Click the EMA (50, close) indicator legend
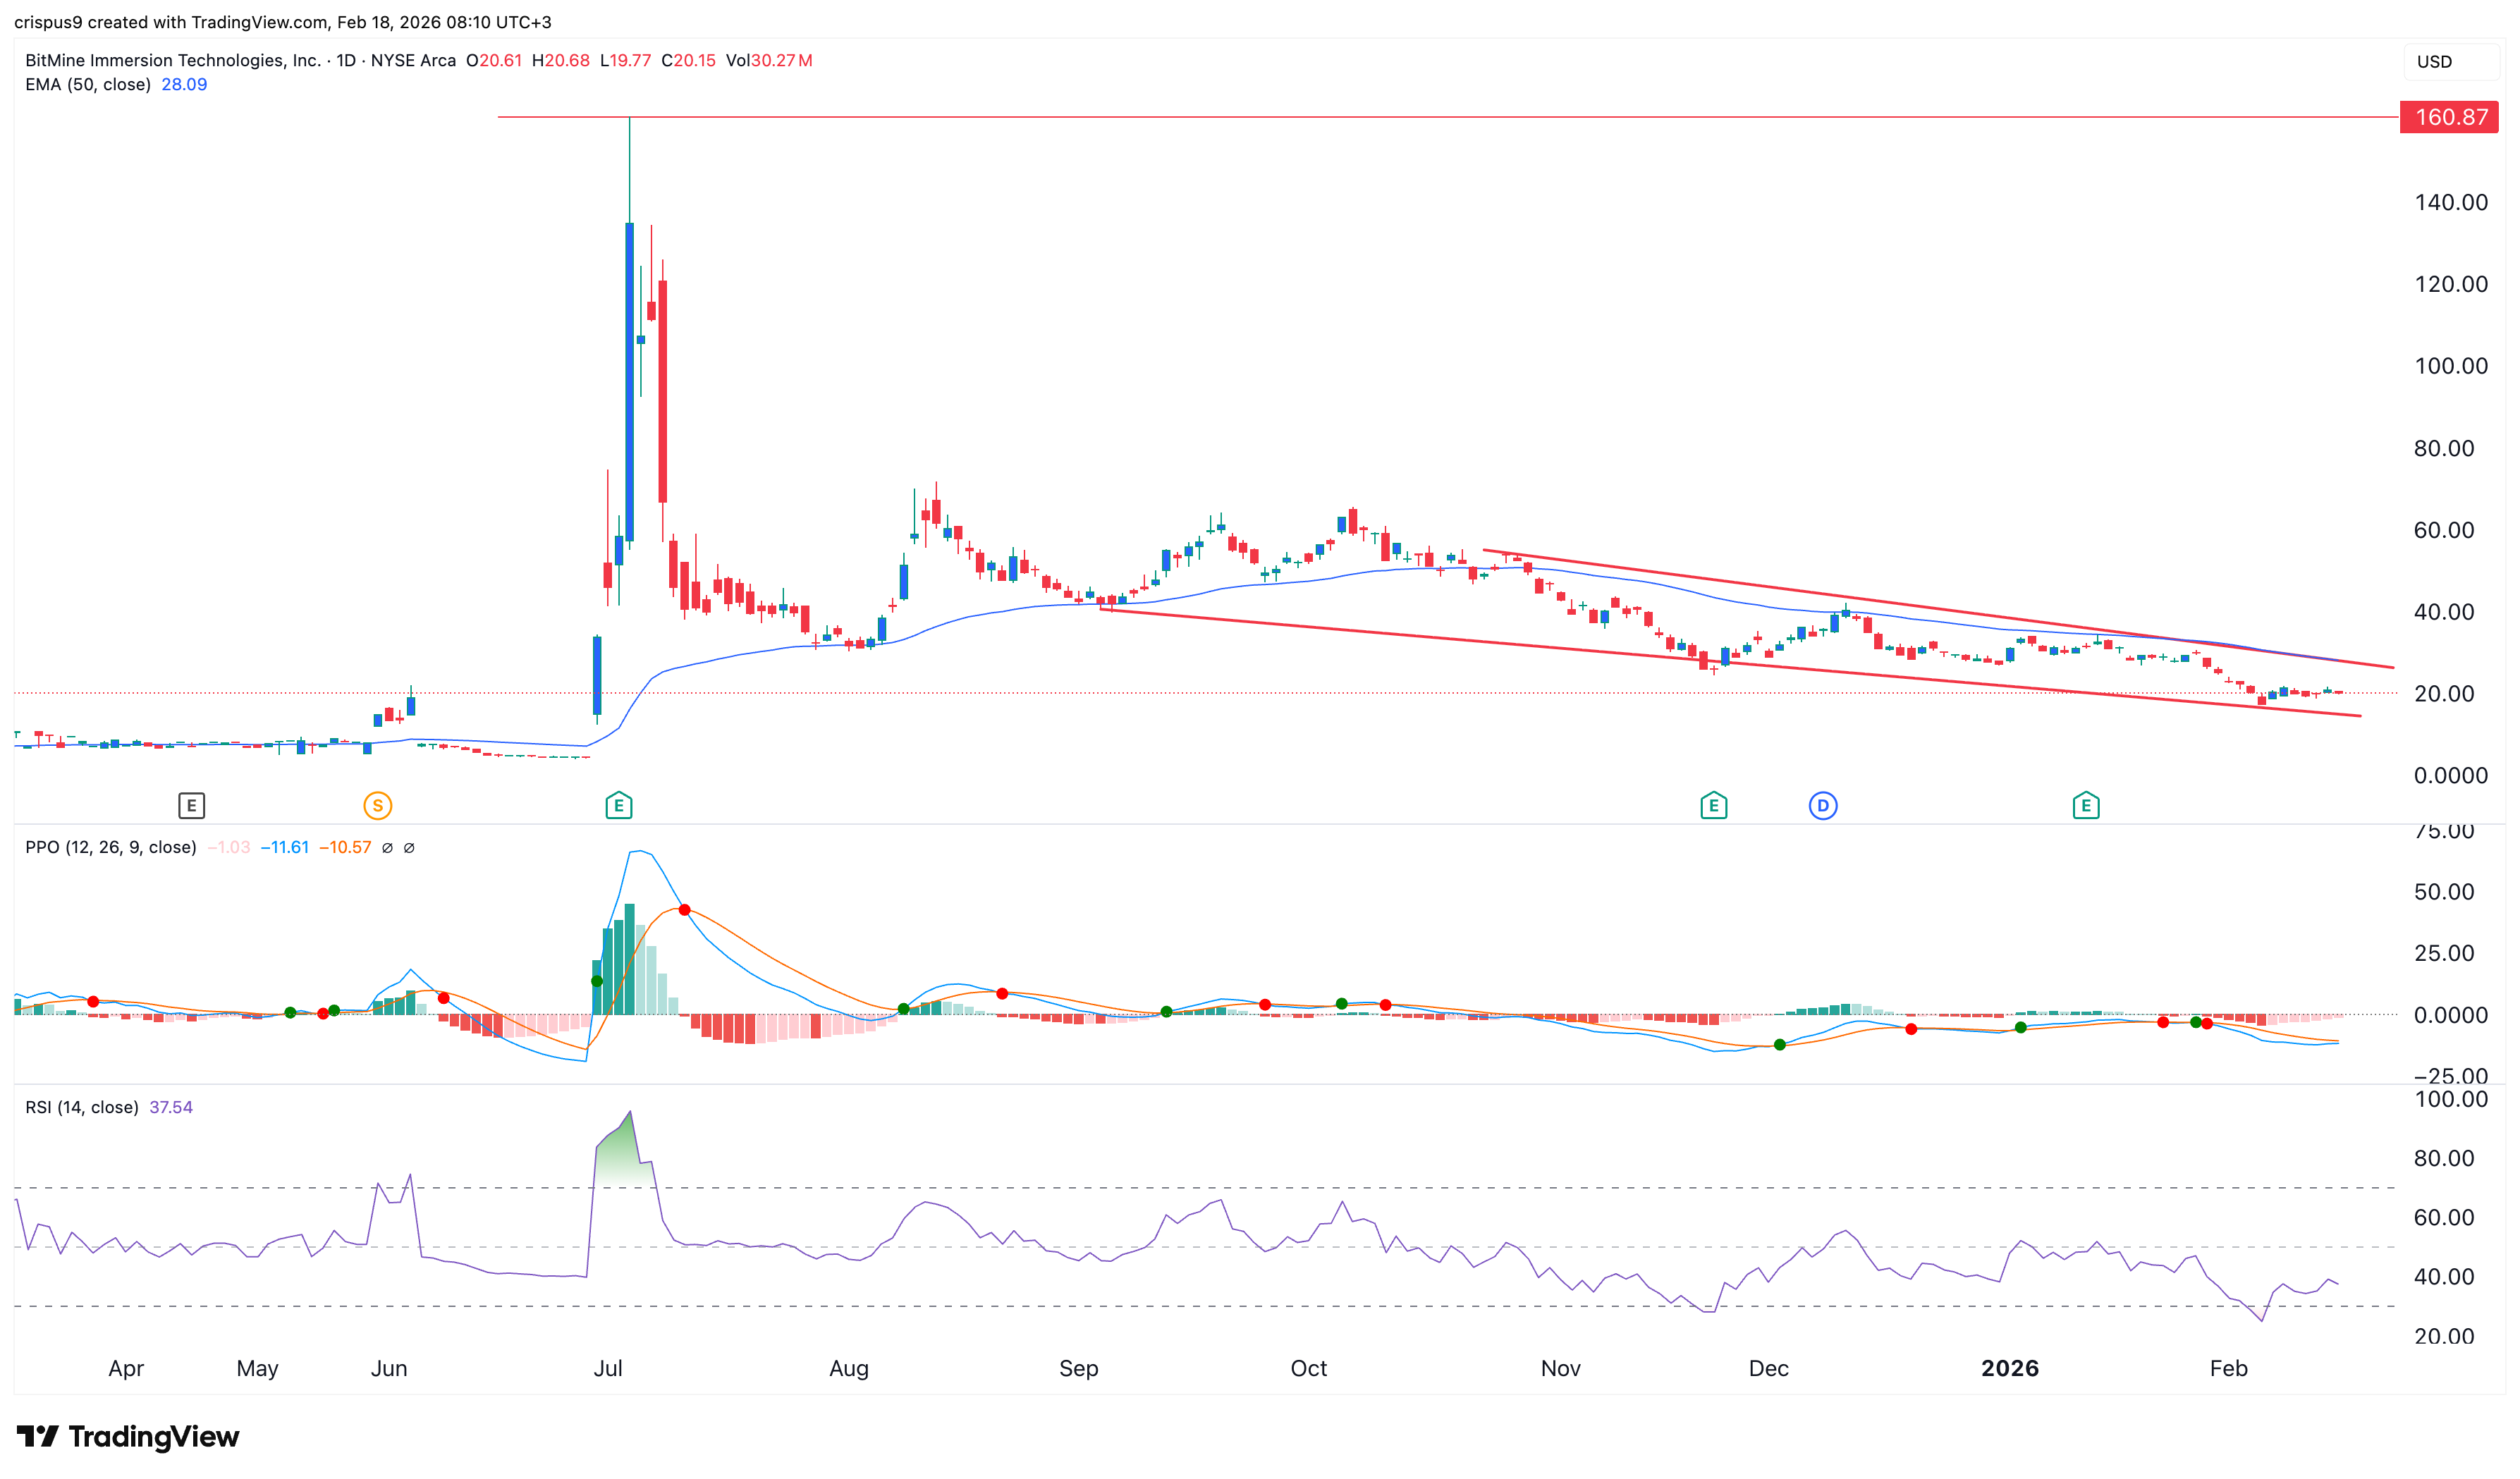 pyautogui.click(x=88, y=84)
